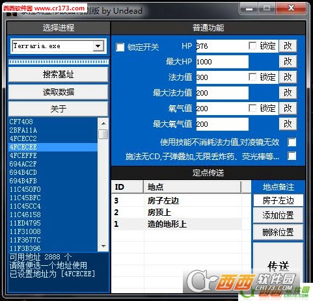The image size is (313, 301).
Task: Click 改 button in the 最大法力值 row
Action: click(288, 93)
